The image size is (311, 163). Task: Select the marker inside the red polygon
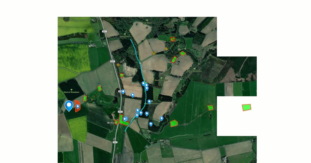pos(78,107)
